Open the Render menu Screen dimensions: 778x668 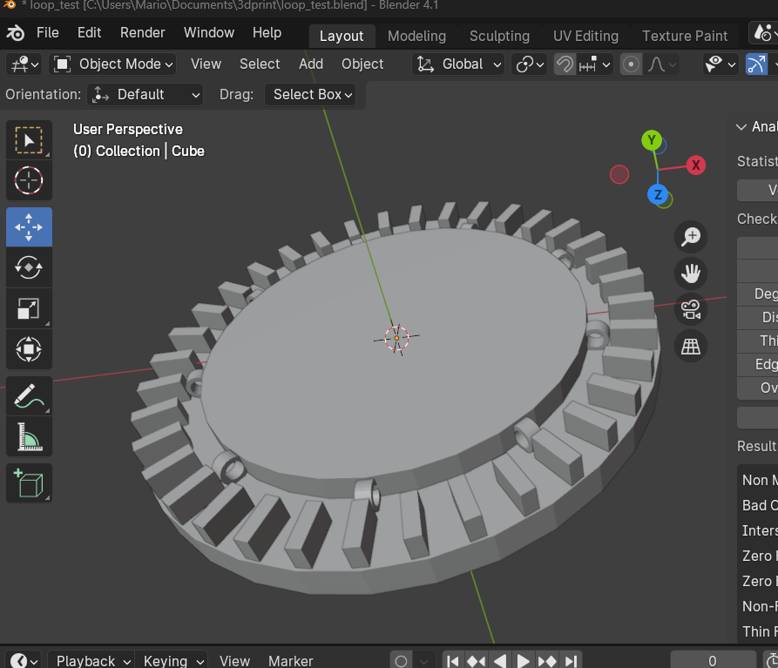142,33
